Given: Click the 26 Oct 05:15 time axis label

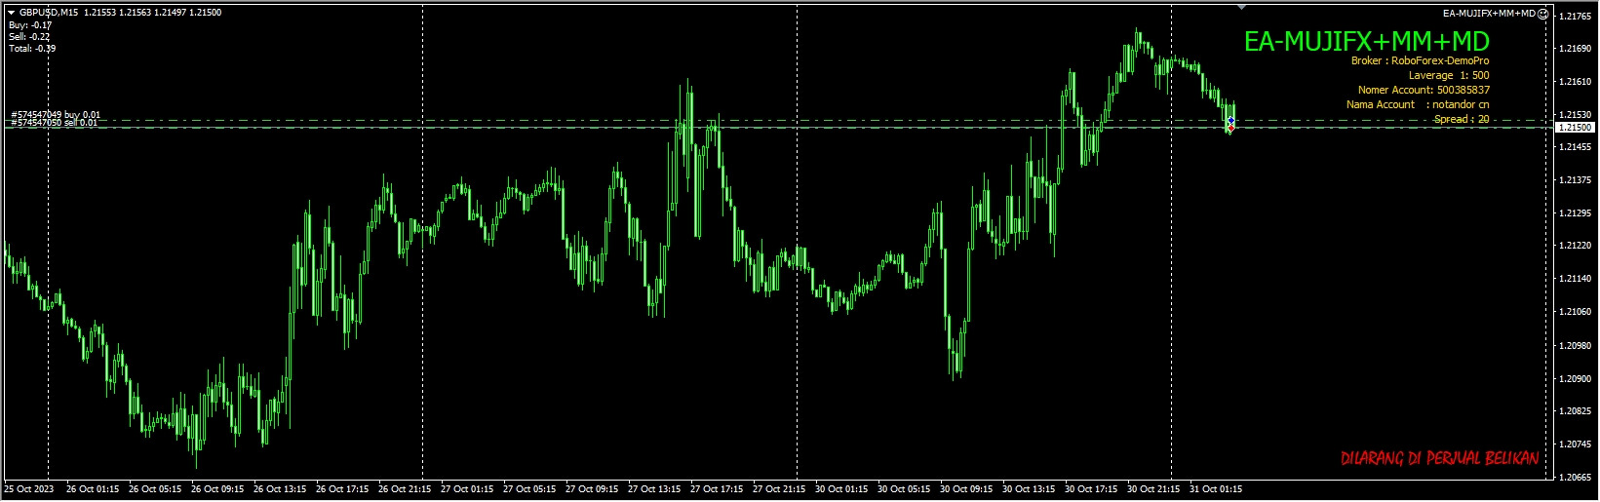Looking at the screenshot, I should 155,489.
